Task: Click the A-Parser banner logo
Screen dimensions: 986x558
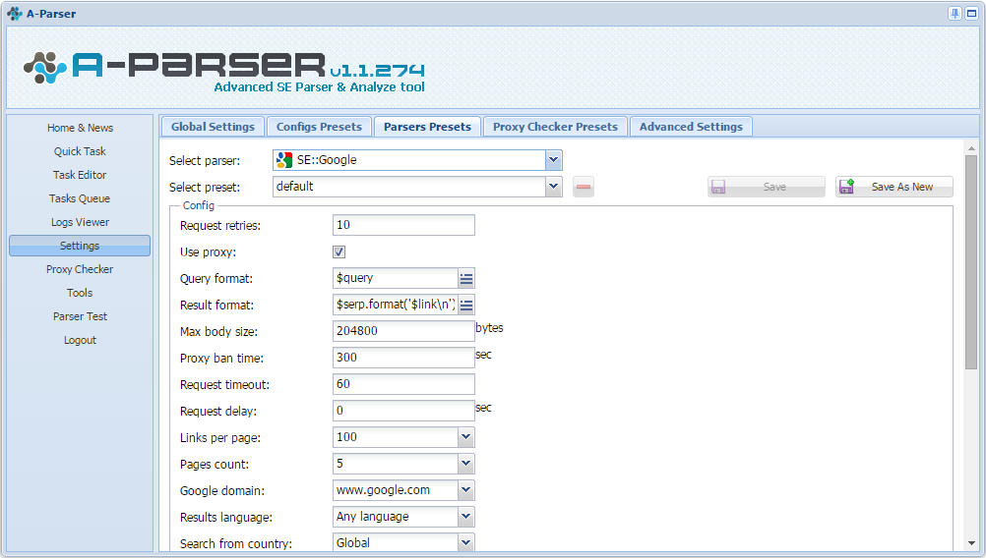Action: click(224, 72)
